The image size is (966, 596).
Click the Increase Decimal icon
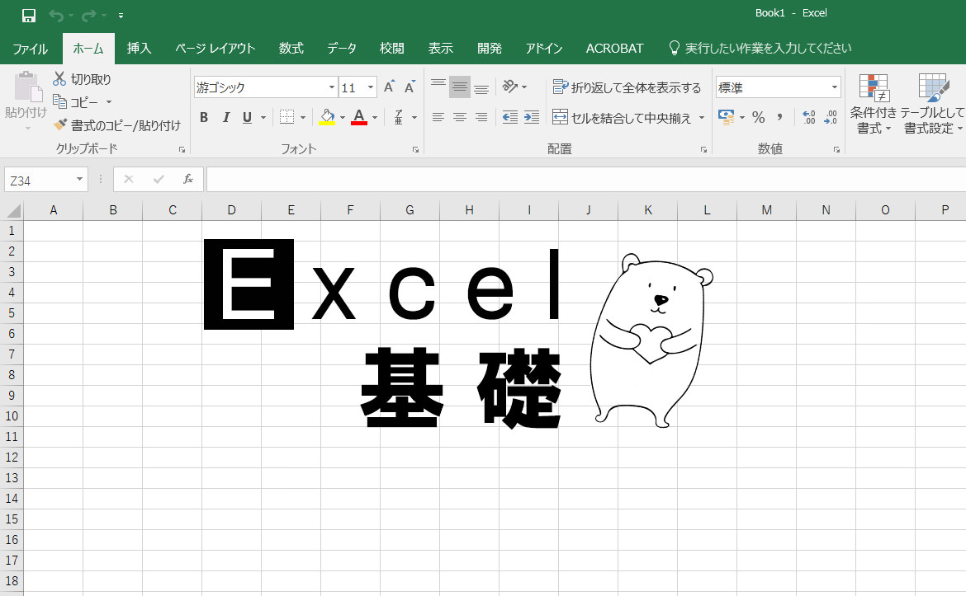809,117
